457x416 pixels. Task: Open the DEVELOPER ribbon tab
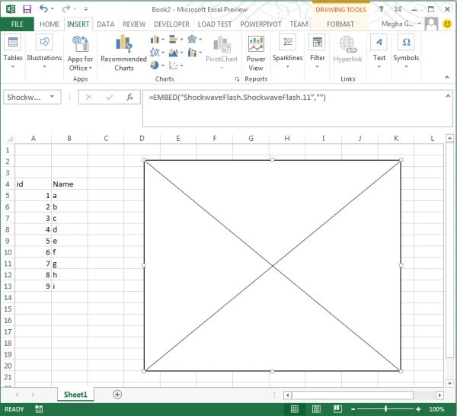click(171, 24)
